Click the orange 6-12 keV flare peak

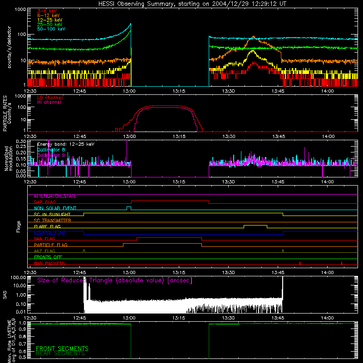[x=254, y=37]
